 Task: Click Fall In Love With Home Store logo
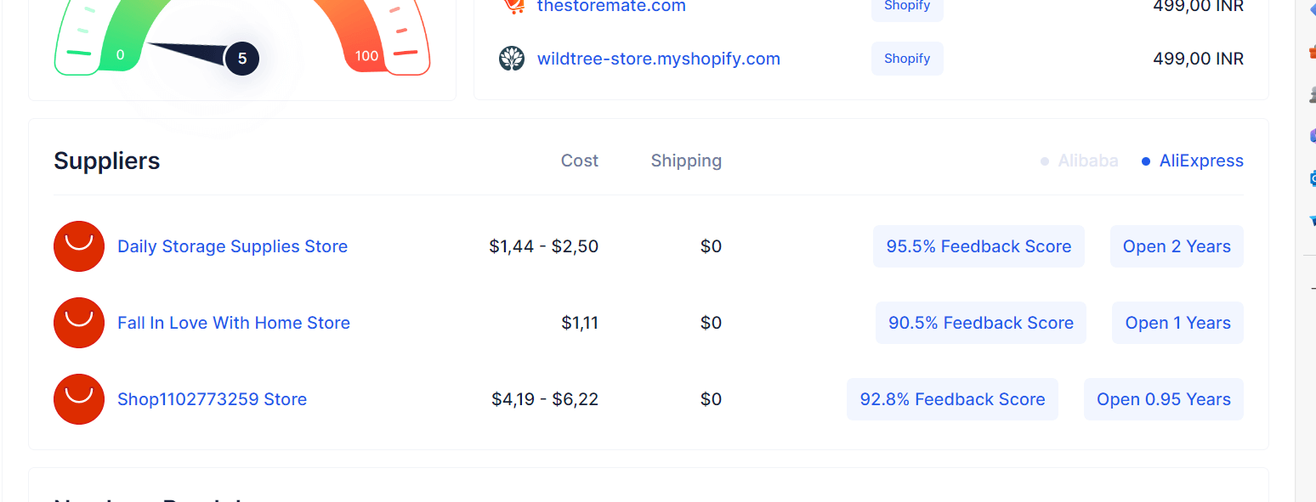[x=79, y=323]
